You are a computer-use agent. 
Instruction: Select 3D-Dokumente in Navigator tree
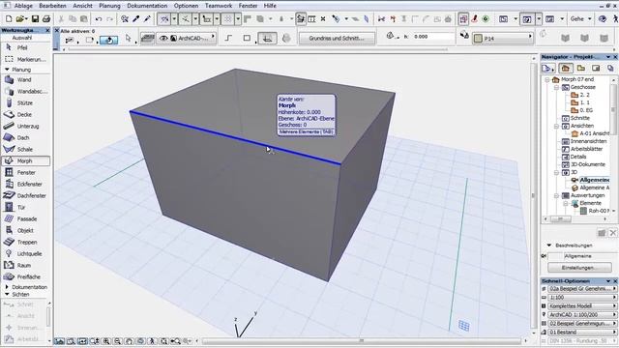(583, 164)
